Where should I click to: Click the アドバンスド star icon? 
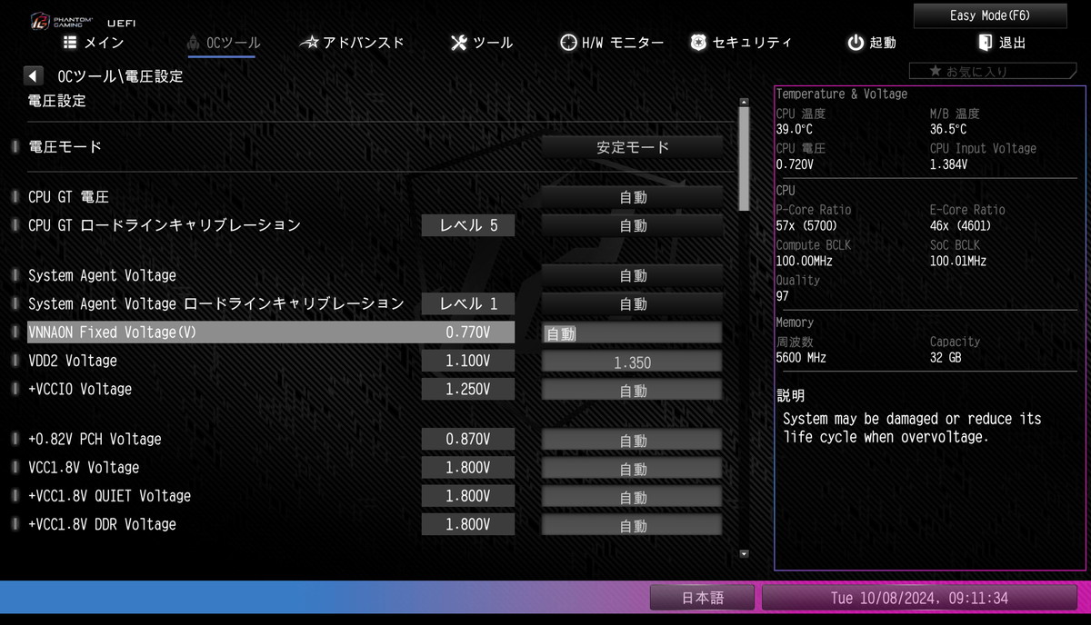point(309,43)
